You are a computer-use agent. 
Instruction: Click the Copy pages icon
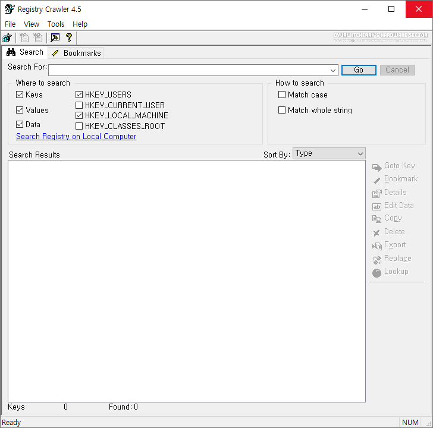pyautogui.click(x=376, y=219)
